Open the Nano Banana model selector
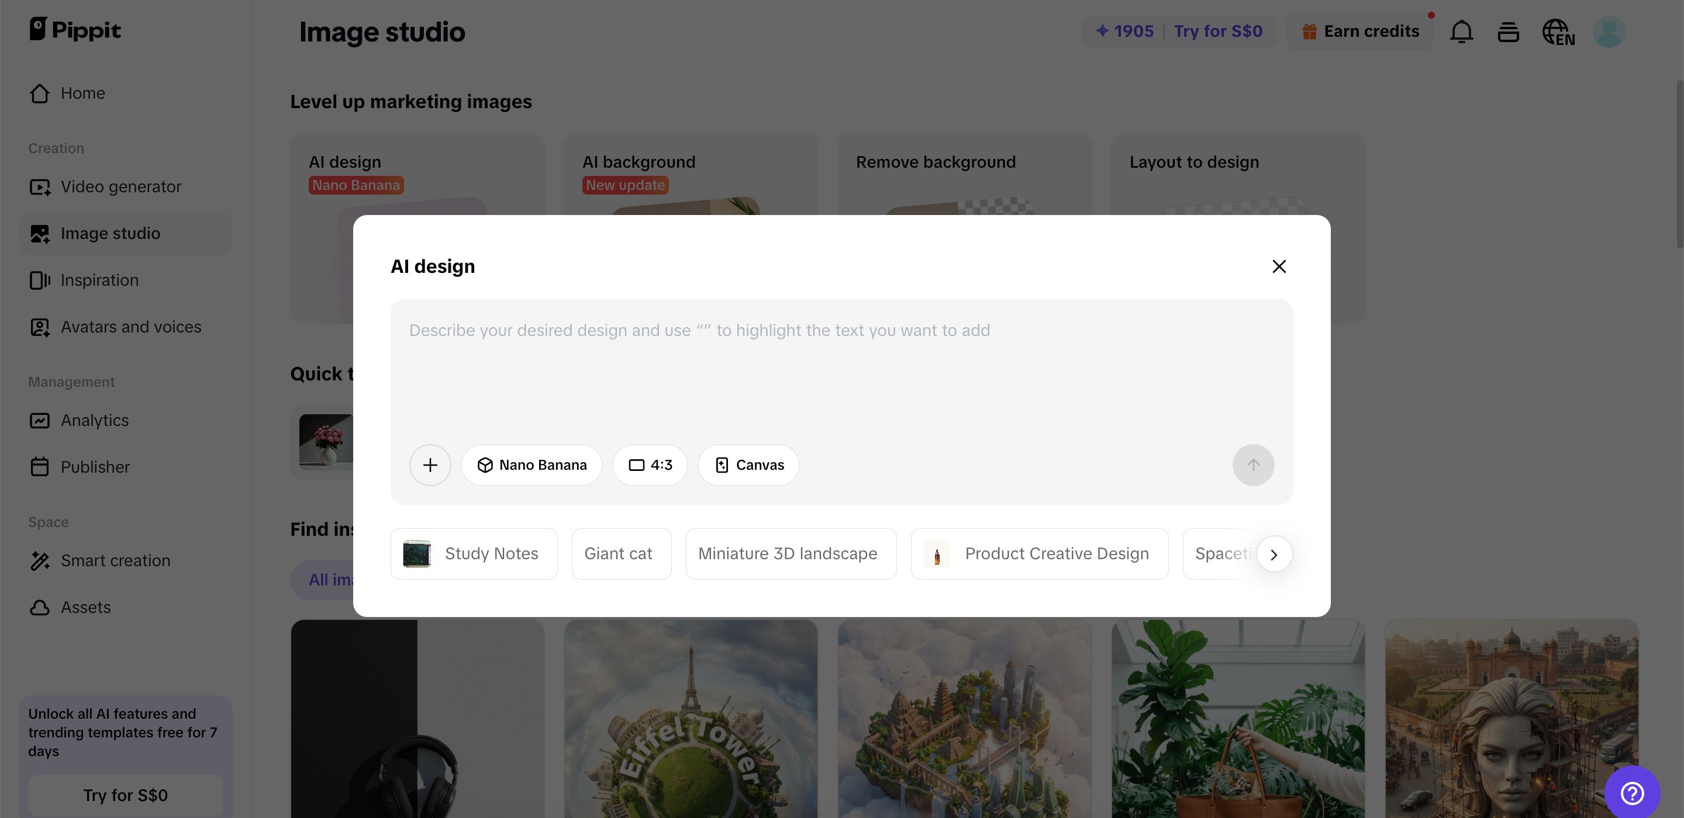This screenshot has width=1684, height=818. click(532, 465)
